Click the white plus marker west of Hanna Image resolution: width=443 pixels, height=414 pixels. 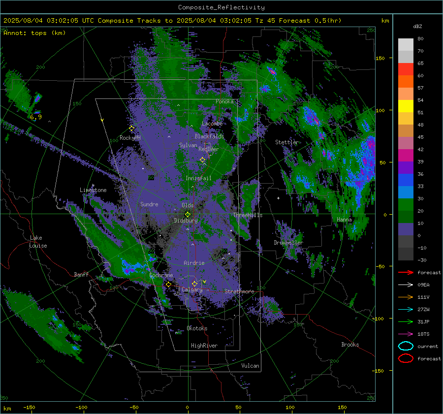click(x=278, y=198)
